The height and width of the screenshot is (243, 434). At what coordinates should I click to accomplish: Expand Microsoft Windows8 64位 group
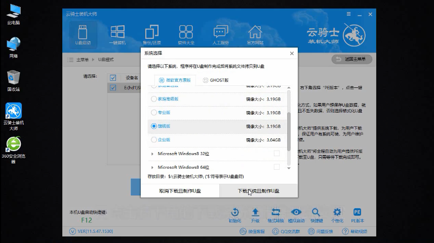click(x=152, y=167)
